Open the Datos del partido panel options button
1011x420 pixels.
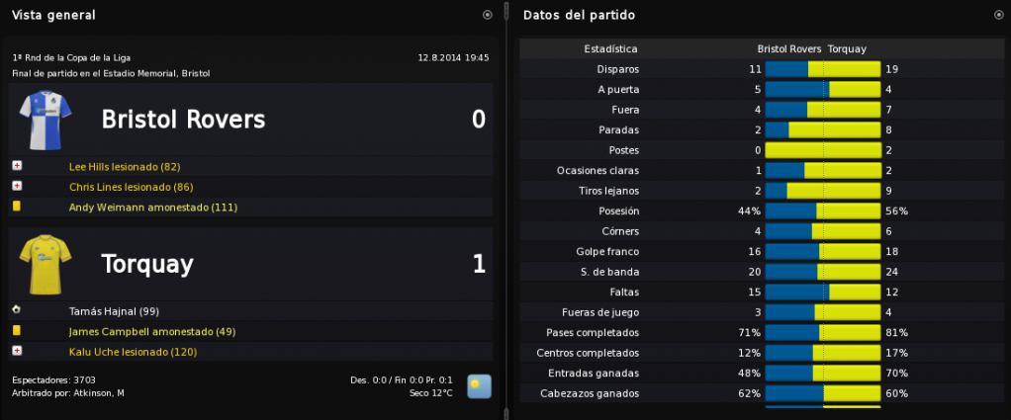pos(999,15)
